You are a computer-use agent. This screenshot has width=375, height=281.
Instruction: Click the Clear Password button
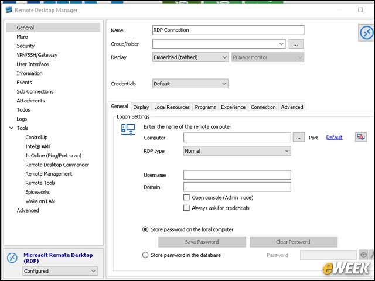click(293, 242)
